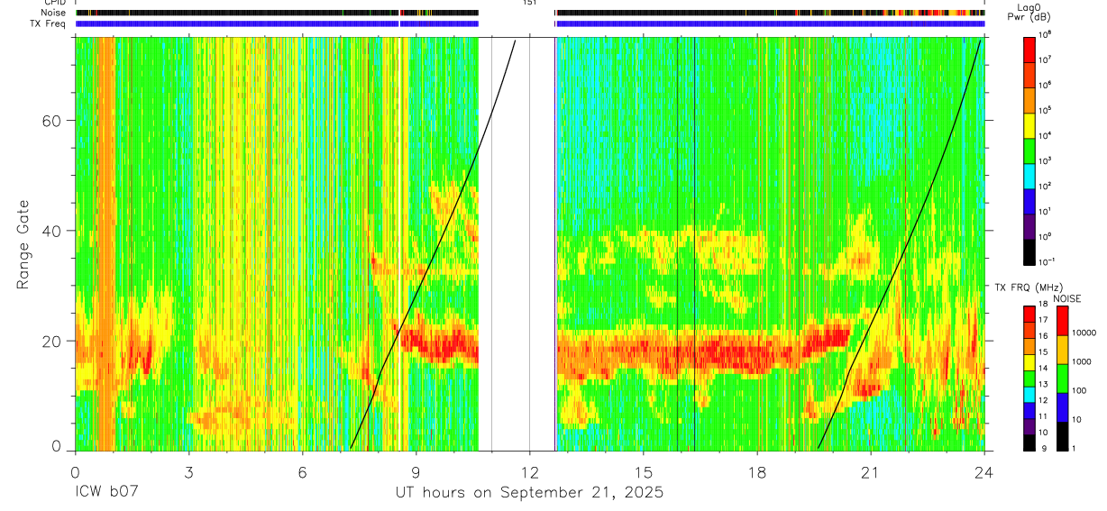Click the x-axis tick label '18'
The width and height of the screenshot is (1107, 511).
pos(757,471)
